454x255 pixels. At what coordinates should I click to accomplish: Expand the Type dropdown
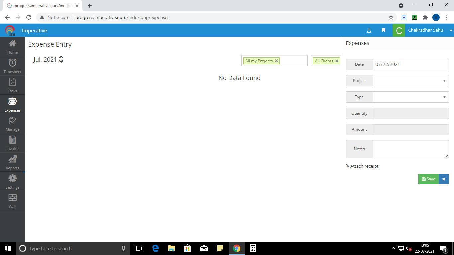pos(410,97)
